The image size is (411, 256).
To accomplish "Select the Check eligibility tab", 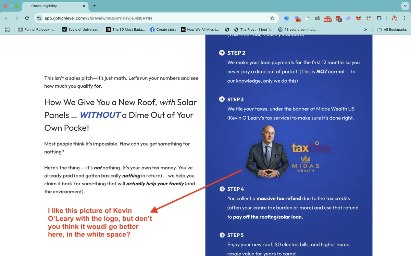I will (55, 6).
